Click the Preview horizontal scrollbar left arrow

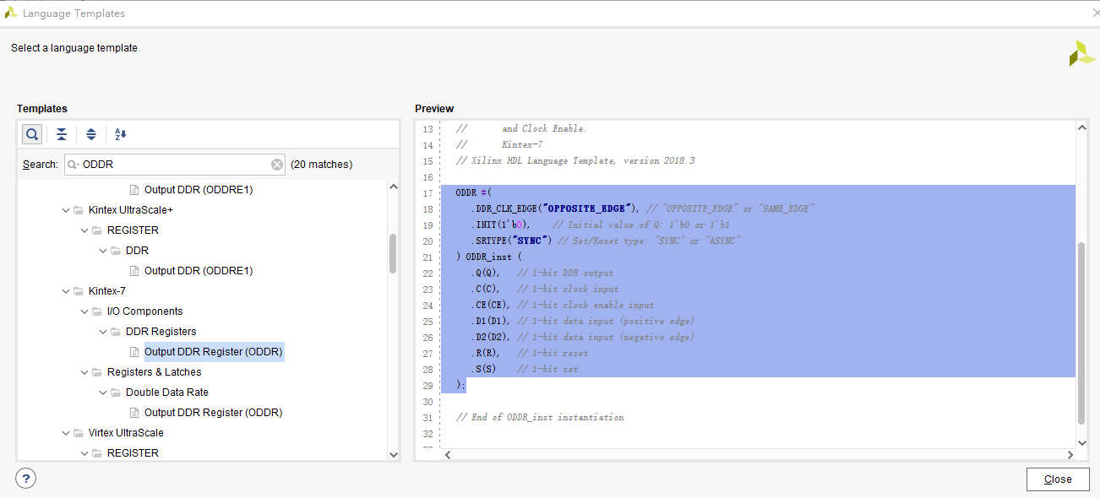(x=448, y=454)
